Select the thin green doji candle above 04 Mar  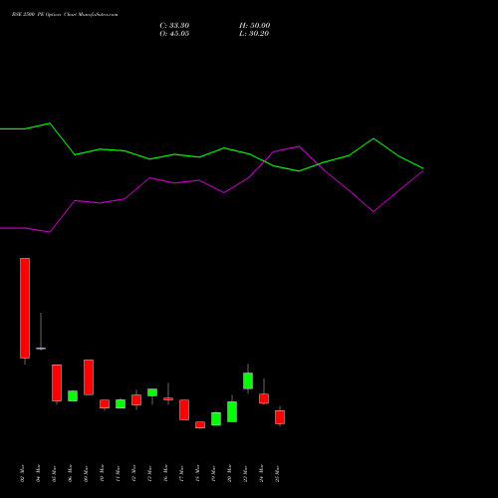click(x=41, y=349)
